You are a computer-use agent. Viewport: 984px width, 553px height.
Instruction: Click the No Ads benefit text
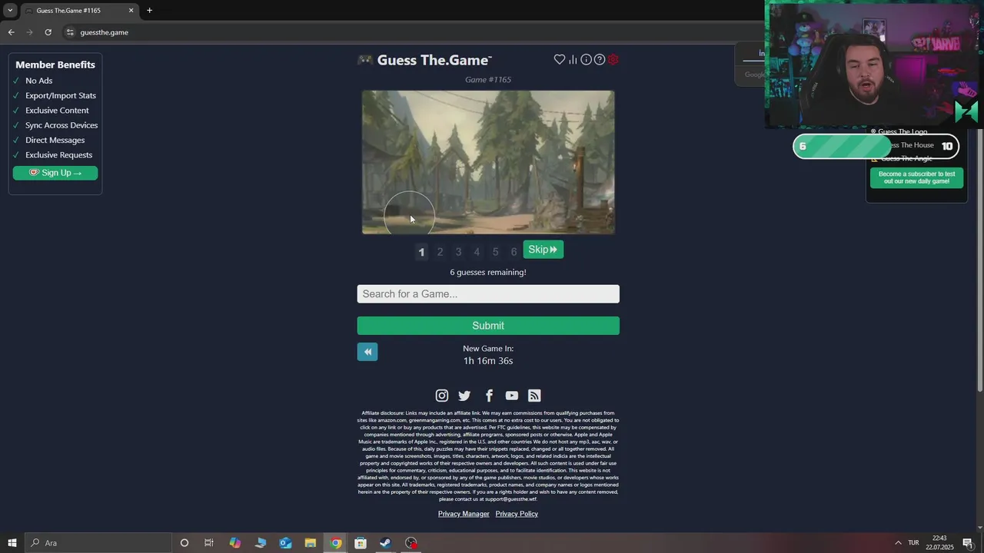[x=38, y=81]
